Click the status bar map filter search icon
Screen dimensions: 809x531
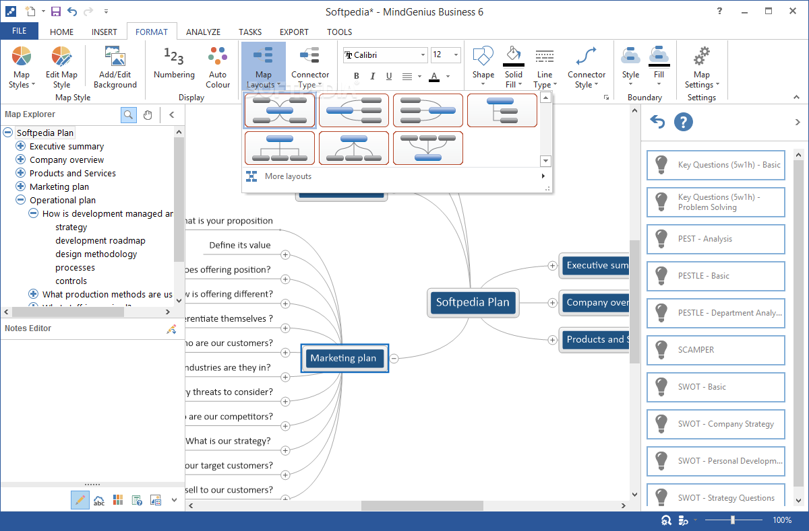[x=683, y=520]
